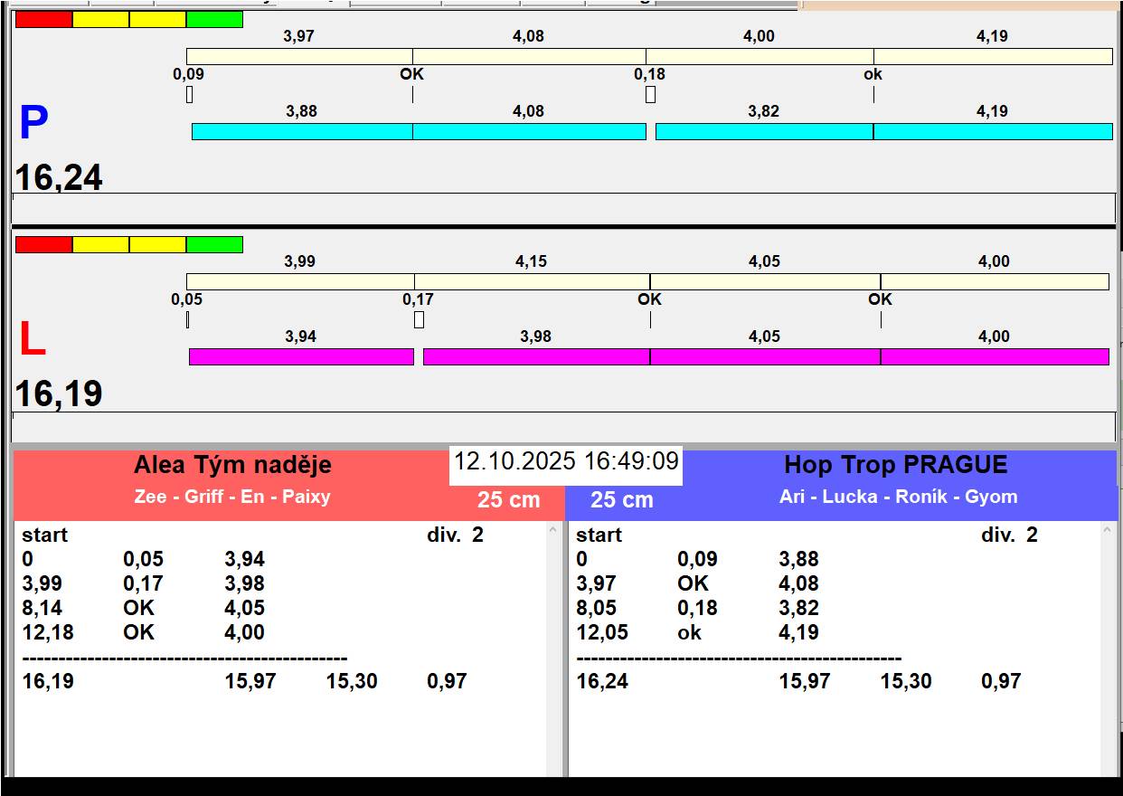
Task: Select the Alea Tým naděje team header
Action: (232, 466)
